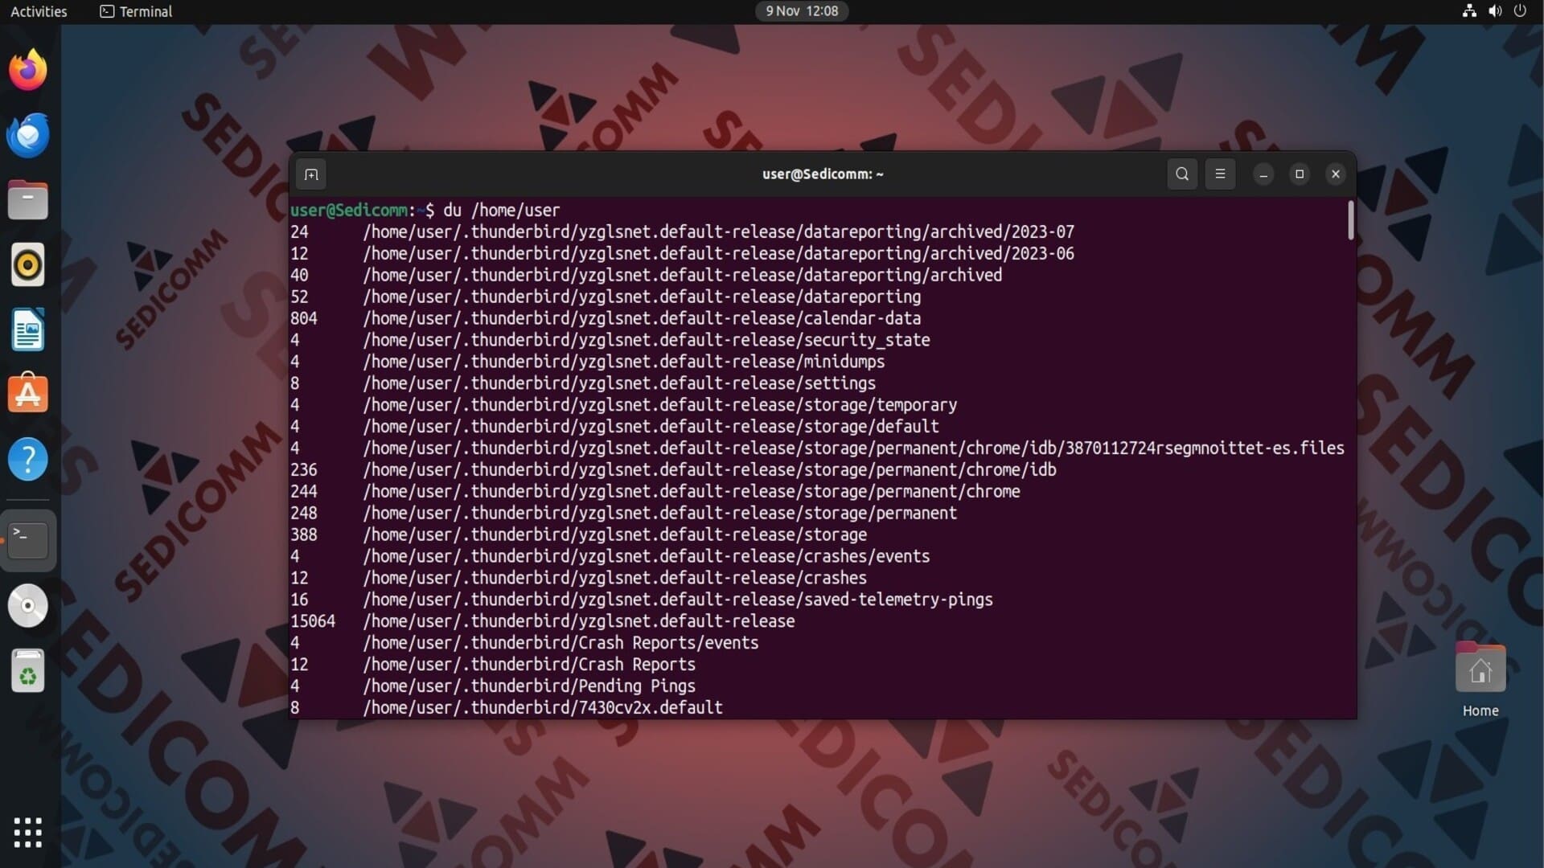Show Applications grid
The width and height of the screenshot is (1544, 868).
(x=28, y=833)
